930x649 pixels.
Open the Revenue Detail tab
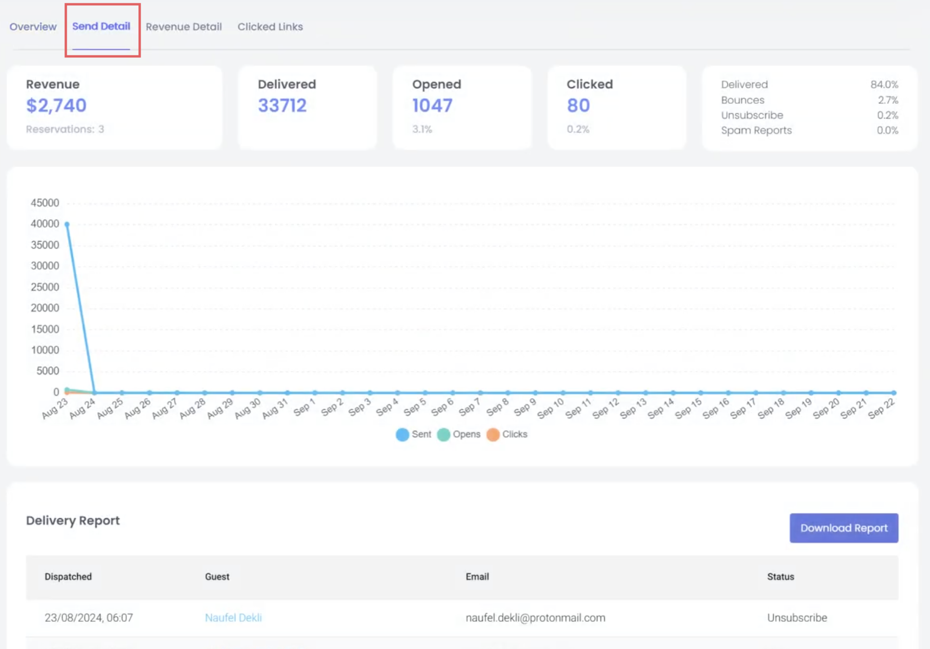click(183, 27)
